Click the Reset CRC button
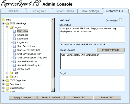 (107, 97)
